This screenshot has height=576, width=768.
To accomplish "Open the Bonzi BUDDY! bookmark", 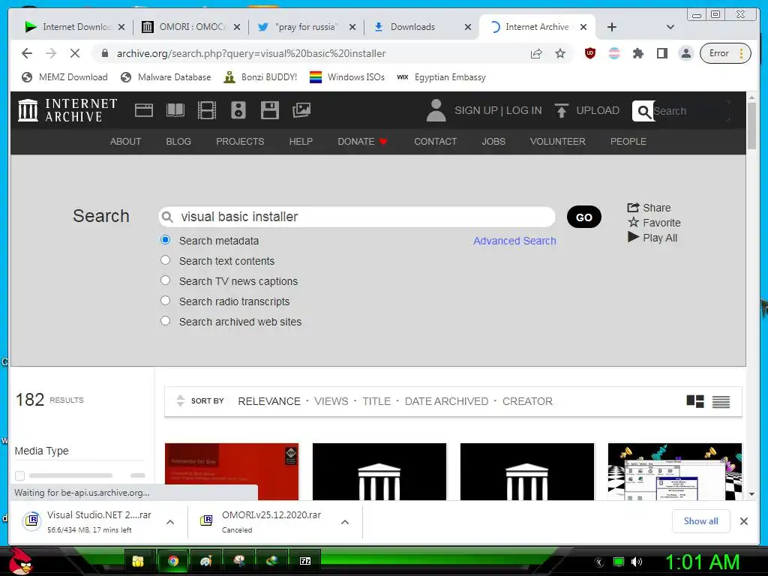I will (x=260, y=77).
